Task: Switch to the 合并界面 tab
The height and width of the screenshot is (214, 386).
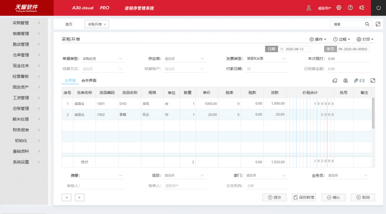Action: click(89, 80)
